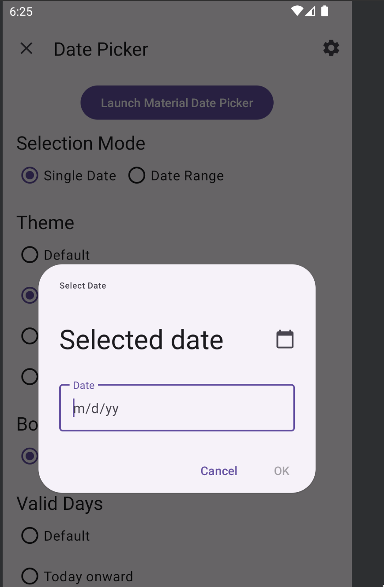Tap the Theme section header

[45, 223]
